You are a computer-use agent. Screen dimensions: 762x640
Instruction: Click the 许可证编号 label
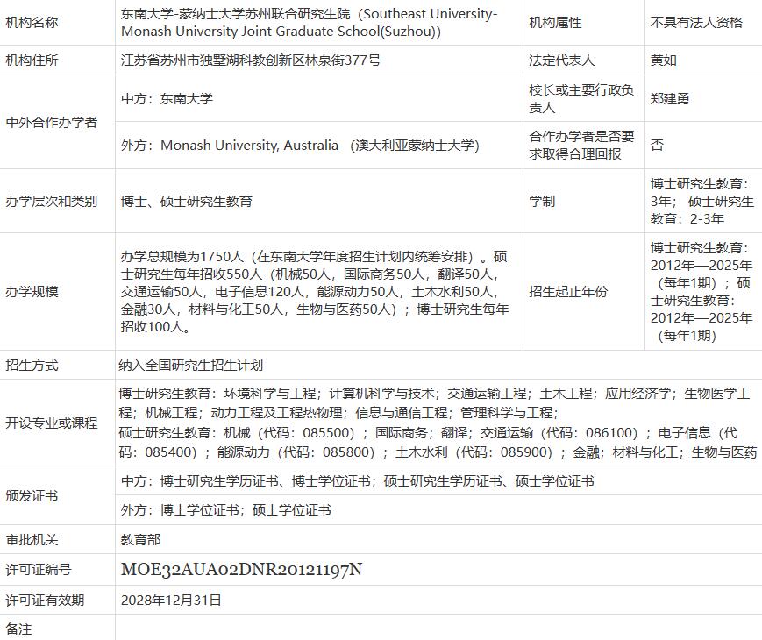39,570
